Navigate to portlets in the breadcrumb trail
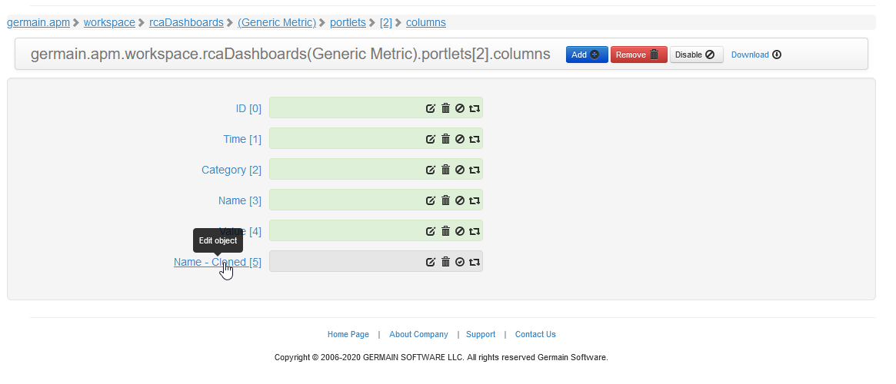The image size is (896, 384). pyautogui.click(x=348, y=22)
